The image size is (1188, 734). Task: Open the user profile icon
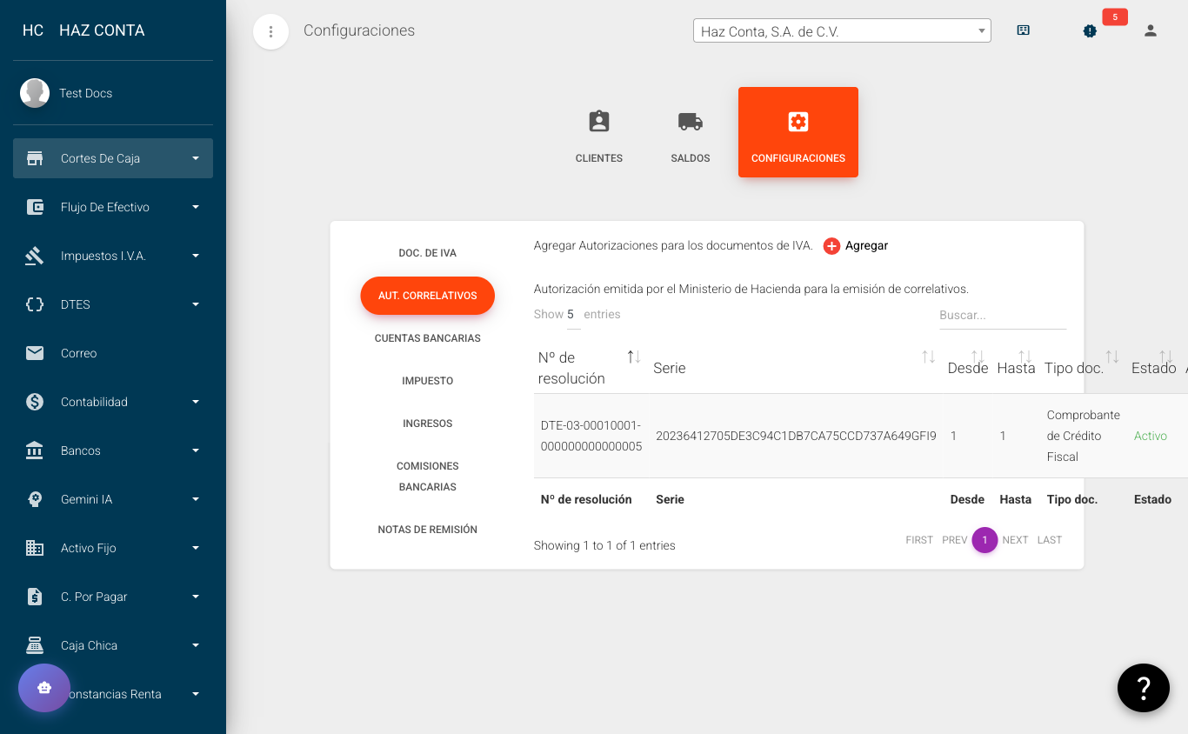pyautogui.click(x=1150, y=30)
